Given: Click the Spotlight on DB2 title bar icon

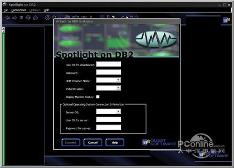Looking at the screenshot, I should tap(5, 5).
